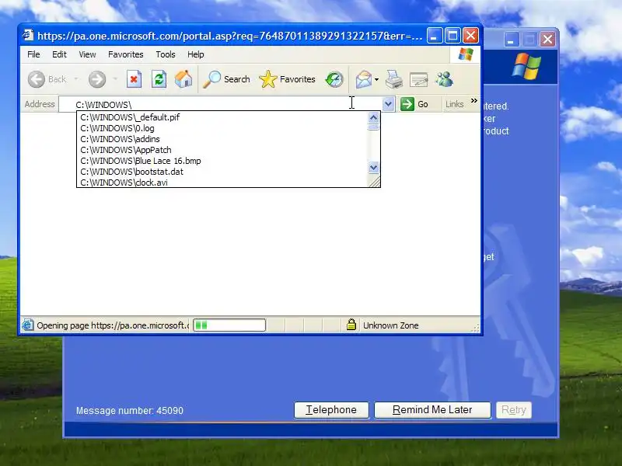
Task: Click the IE title bar page icon
Action: click(27, 35)
